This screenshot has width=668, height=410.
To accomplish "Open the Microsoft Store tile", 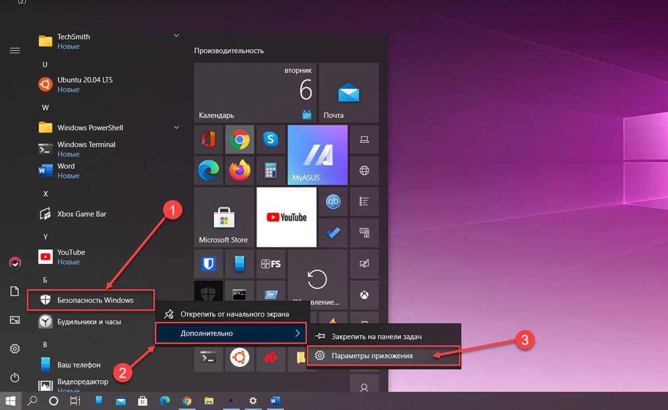I will coord(224,217).
